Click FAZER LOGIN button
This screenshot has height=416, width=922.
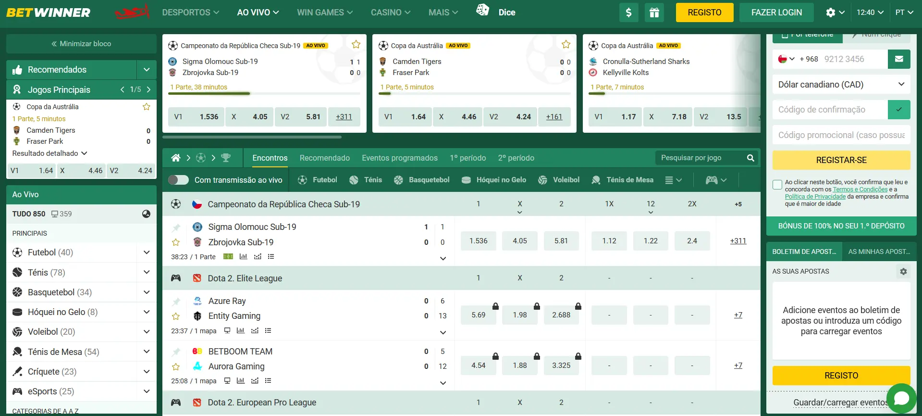point(776,13)
